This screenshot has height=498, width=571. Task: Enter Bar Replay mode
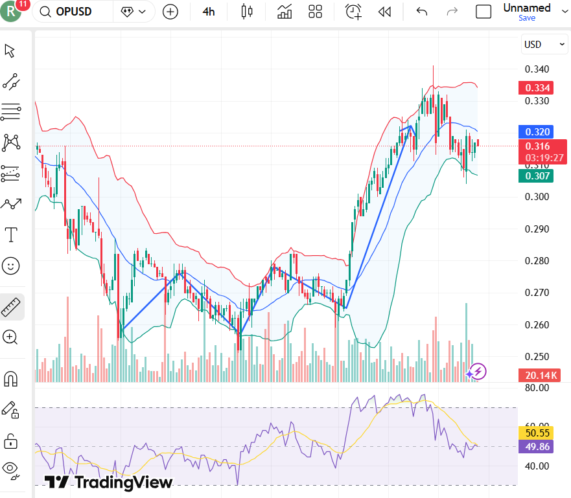(384, 12)
